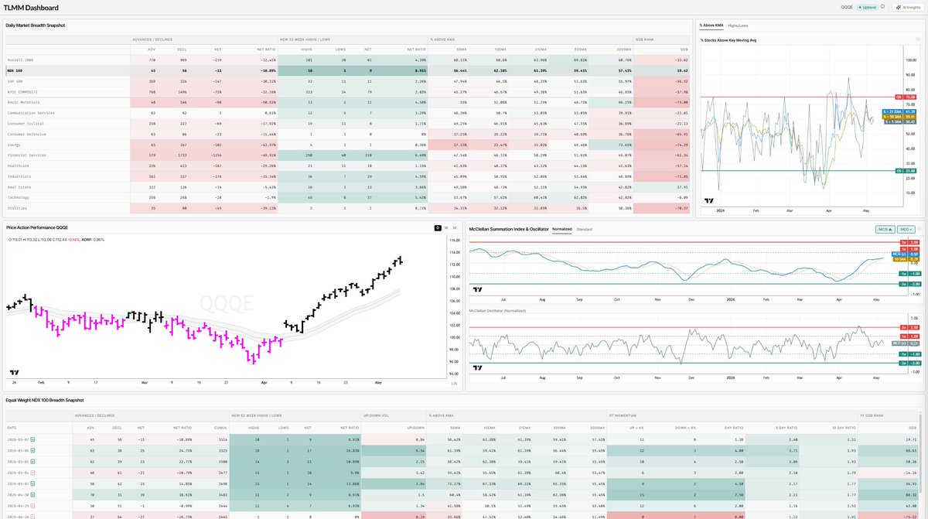This screenshot has height=519, width=928.
Task: Sort top table by GDB column
Action: 683,48
